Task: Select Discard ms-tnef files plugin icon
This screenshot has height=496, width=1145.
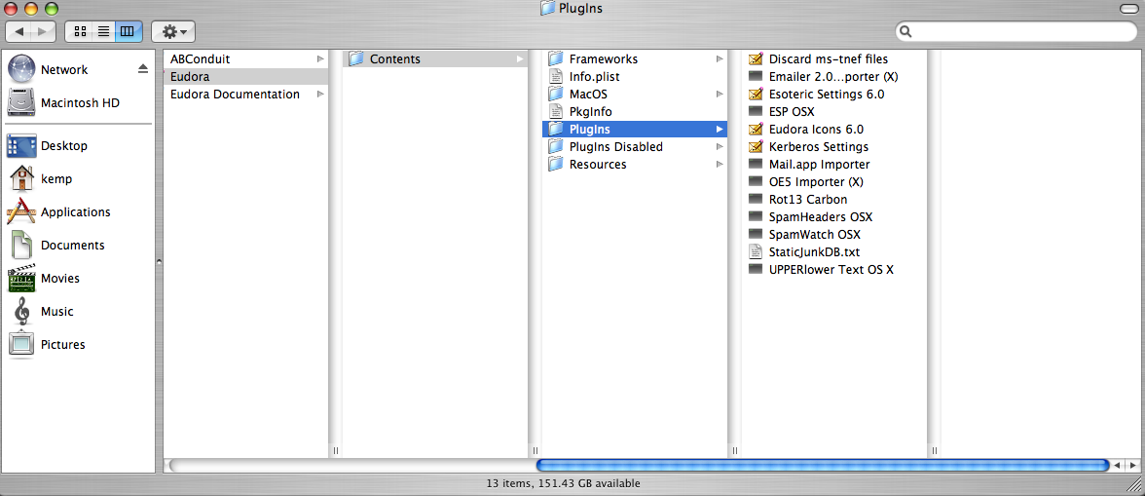Action: [756, 58]
